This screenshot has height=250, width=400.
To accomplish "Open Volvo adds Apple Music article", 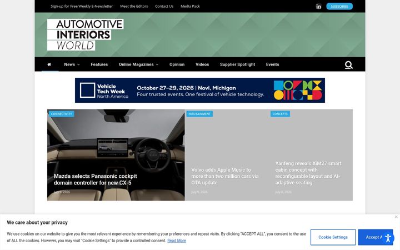I will tap(225, 176).
